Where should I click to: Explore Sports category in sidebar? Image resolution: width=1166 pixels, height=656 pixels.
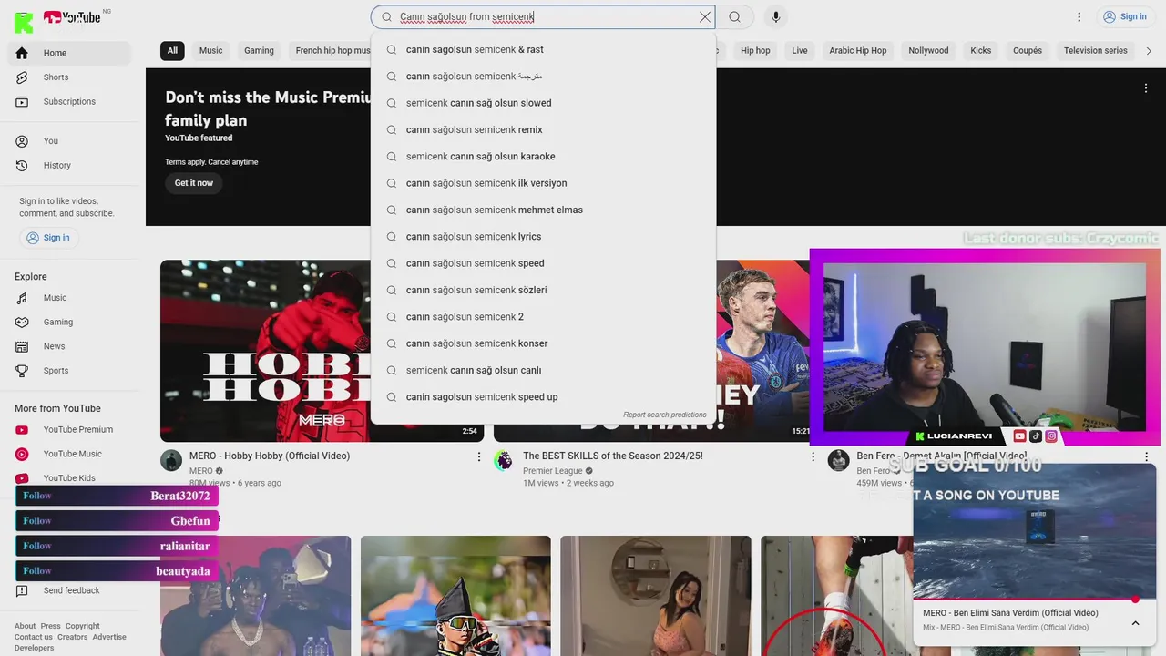point(69,371)
